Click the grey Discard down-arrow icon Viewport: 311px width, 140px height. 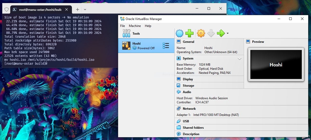pos(211,33)
